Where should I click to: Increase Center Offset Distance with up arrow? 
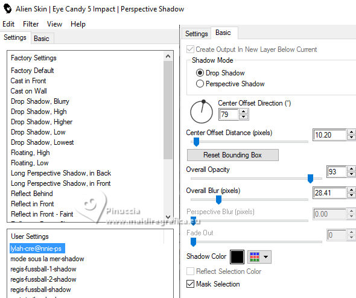pos(351,132)
